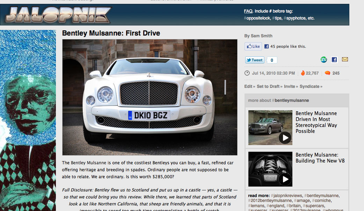
Task: Open the #spyphotos tag link
Action: (294, 18)
